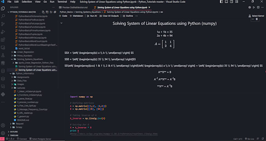Open editor more actions ellipsis
The height and width of the screenshot is (141, 266).
click(262, 7)
